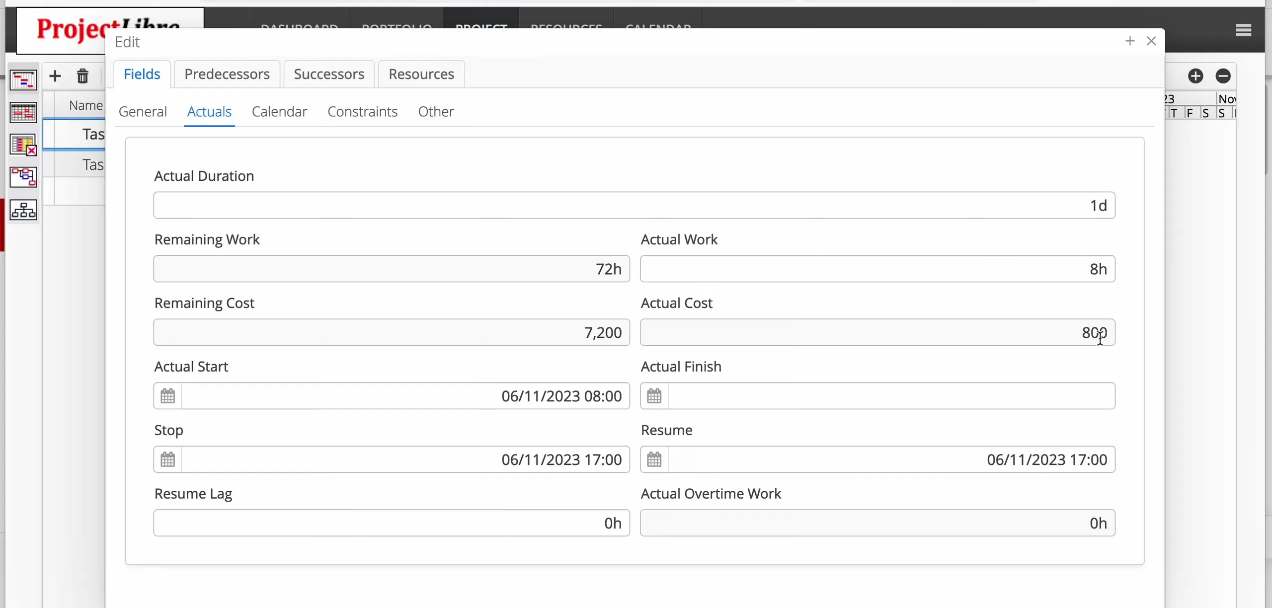Open the Constraints sub-tab
Screen dimensions: 1272x608
(x=363, y=111)
